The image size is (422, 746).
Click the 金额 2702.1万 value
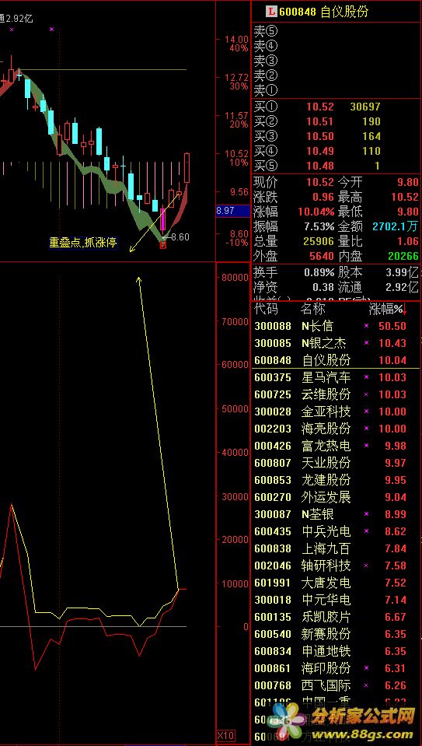coord(396,226)
